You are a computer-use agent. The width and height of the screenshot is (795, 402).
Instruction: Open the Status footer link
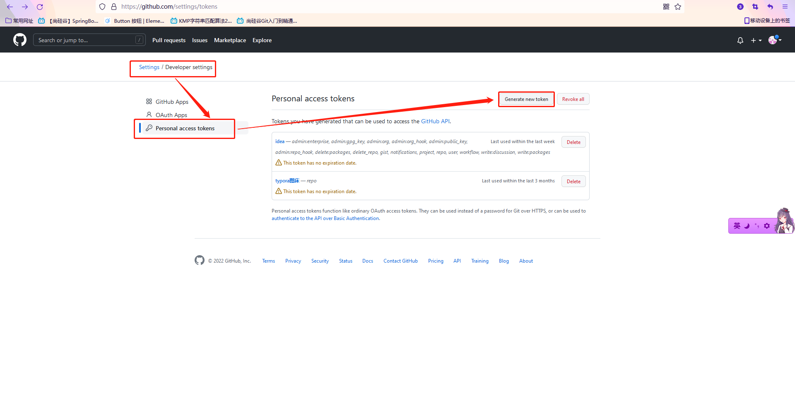[x=346, y=261]
